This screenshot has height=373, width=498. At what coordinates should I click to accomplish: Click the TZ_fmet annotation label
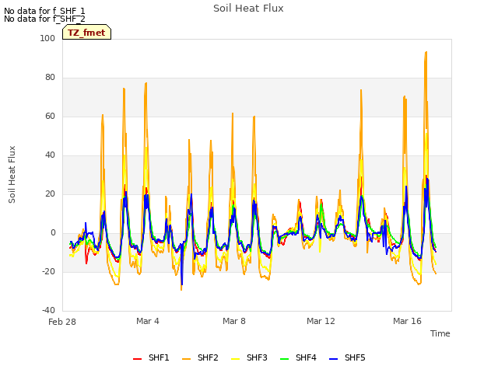click(86, 32)
